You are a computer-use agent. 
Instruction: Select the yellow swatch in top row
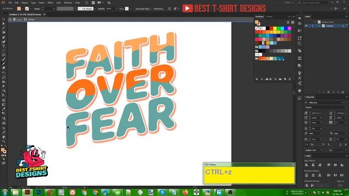click(275, 28)
